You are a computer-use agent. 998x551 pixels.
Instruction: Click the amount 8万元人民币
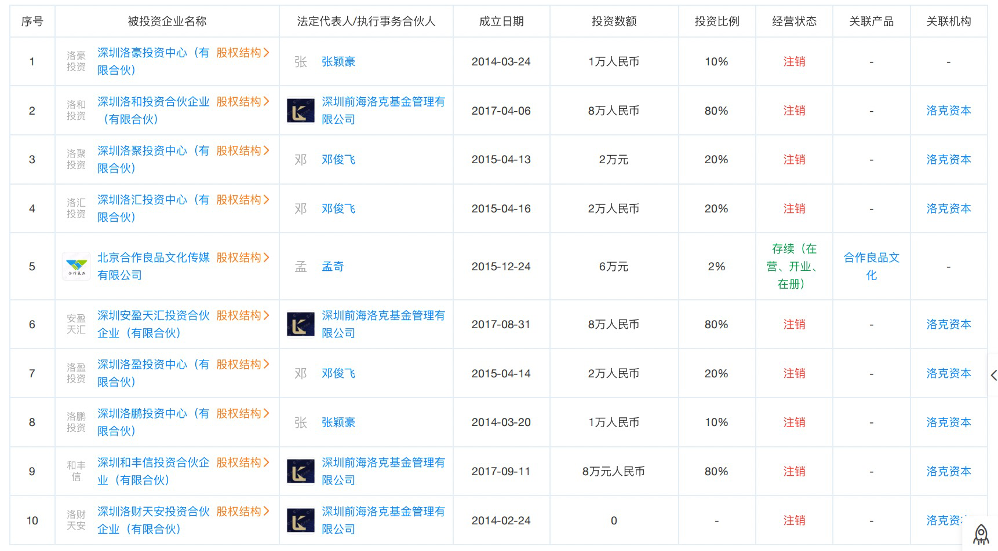point(614,472)
